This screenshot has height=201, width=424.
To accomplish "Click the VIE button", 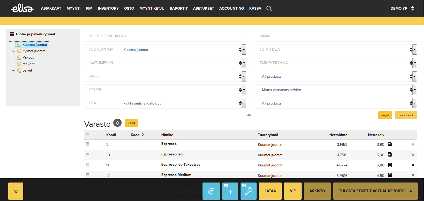I will [x=293, y=191].
